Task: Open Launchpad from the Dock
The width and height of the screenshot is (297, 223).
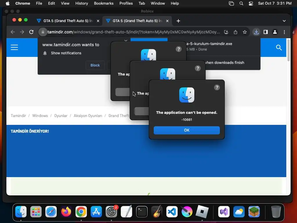Action: tap(36, 212)
